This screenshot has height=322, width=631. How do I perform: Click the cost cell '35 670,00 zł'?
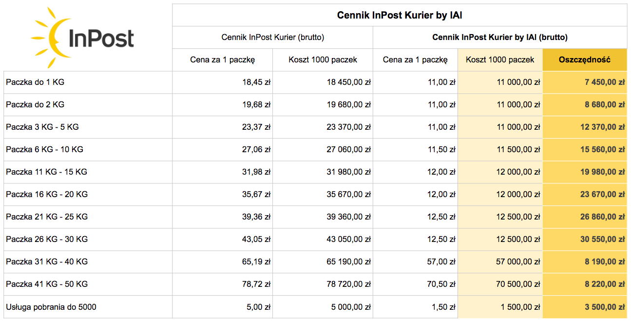point(323,195)
